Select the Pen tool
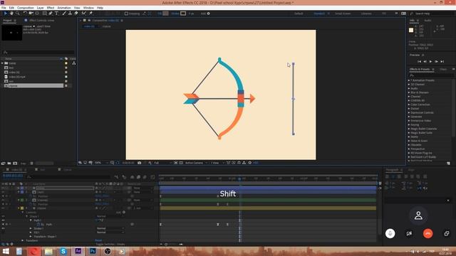 [x=51, y=14]
